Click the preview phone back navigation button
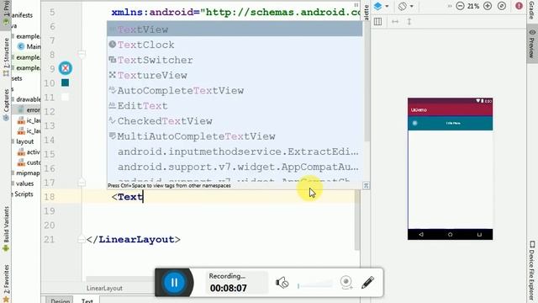The height and width of the screenshot is (303, 538). pos(421,234)
